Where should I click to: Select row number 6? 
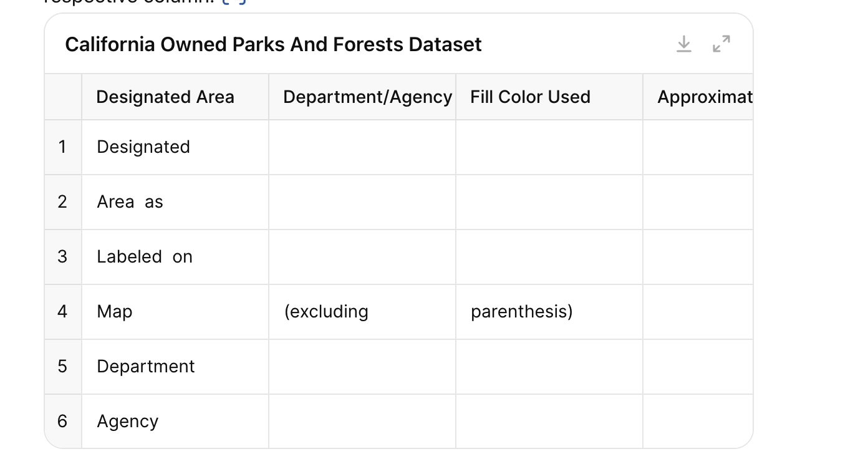[62, 422]
